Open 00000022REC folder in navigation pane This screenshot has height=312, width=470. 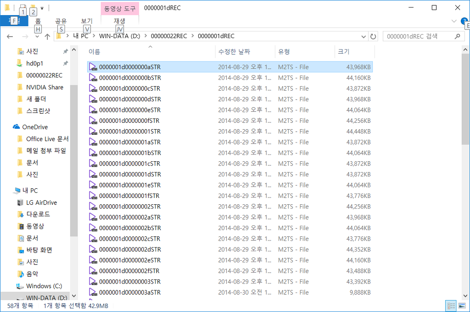pos(44,76)
